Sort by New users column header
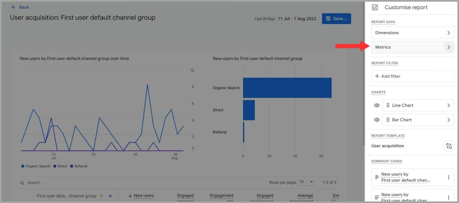The width and height of the screenshot is (459, 203). point(143,196)
